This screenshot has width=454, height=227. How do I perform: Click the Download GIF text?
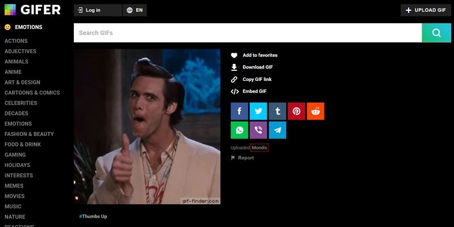[x=258, y=67]
